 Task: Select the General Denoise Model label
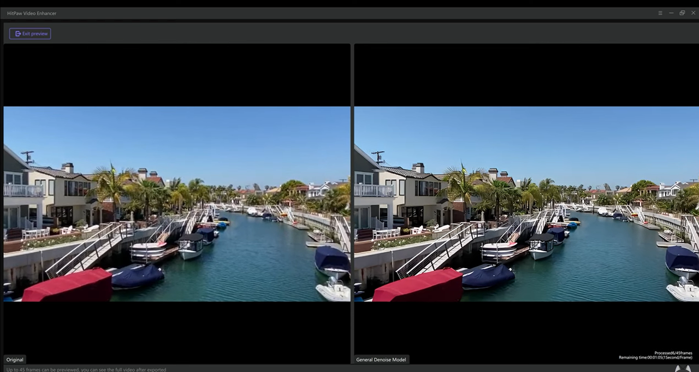pyautogui.click(x=381, y=359)
